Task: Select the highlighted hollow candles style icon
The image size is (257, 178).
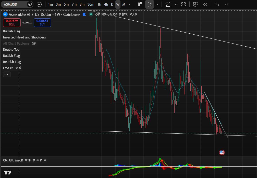Action: click(150, 4)
